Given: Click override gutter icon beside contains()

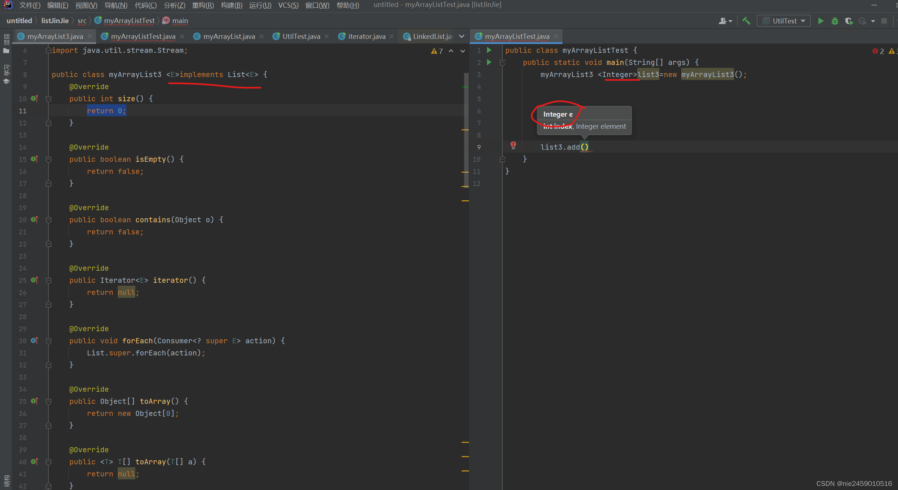Looking at the screenshot, I should coord(34,219).
